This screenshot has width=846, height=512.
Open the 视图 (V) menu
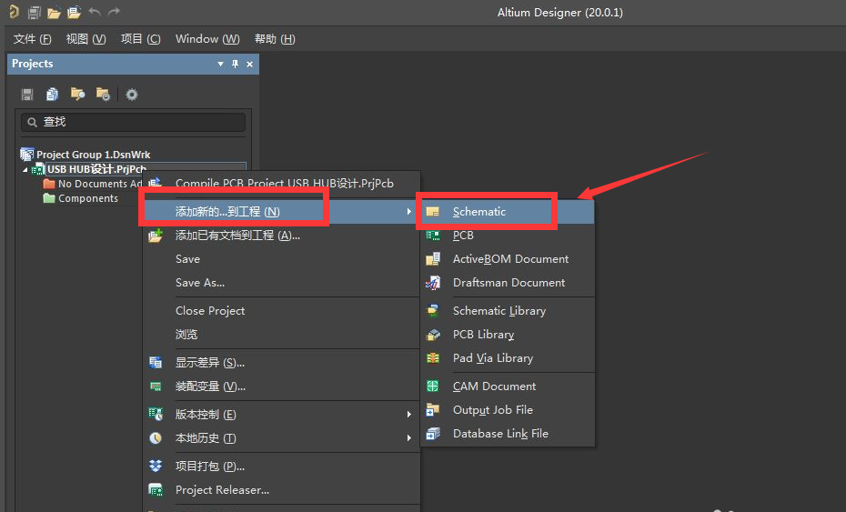(x=86, y=39)
